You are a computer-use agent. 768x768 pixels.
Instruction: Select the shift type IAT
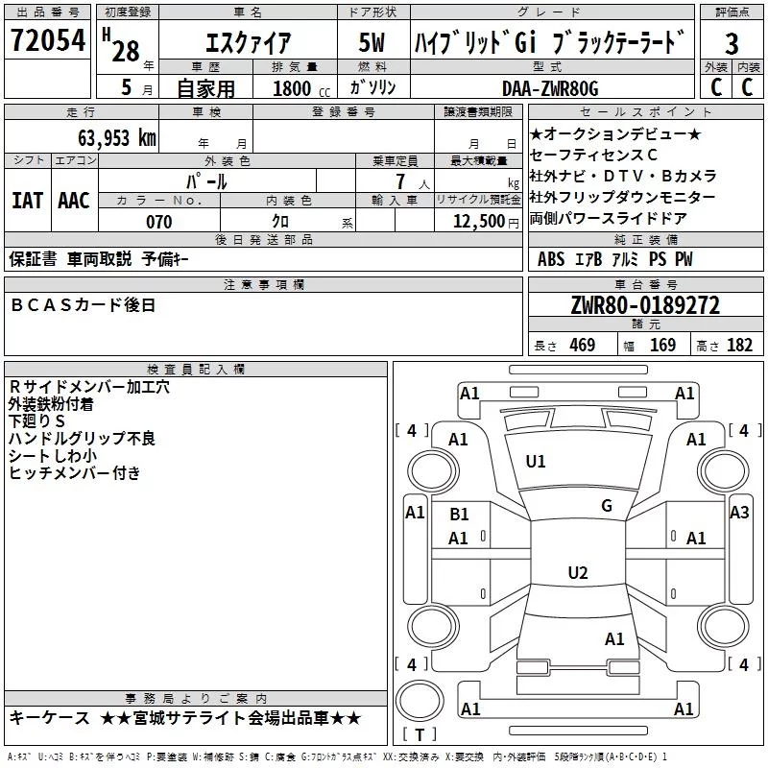(28, 201)
